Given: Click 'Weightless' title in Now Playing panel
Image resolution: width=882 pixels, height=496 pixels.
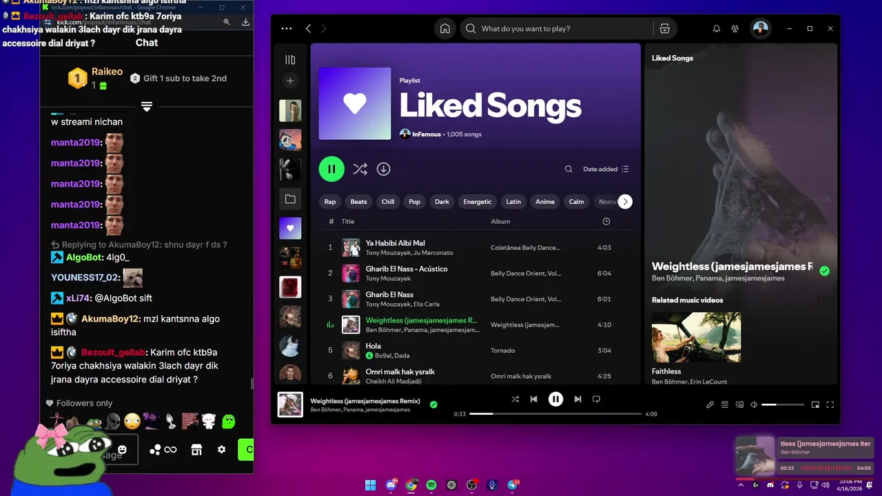Looking at the screenshot, I should (732, 267).
